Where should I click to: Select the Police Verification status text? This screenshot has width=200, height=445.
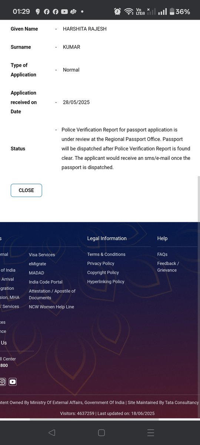pos(126,148)
